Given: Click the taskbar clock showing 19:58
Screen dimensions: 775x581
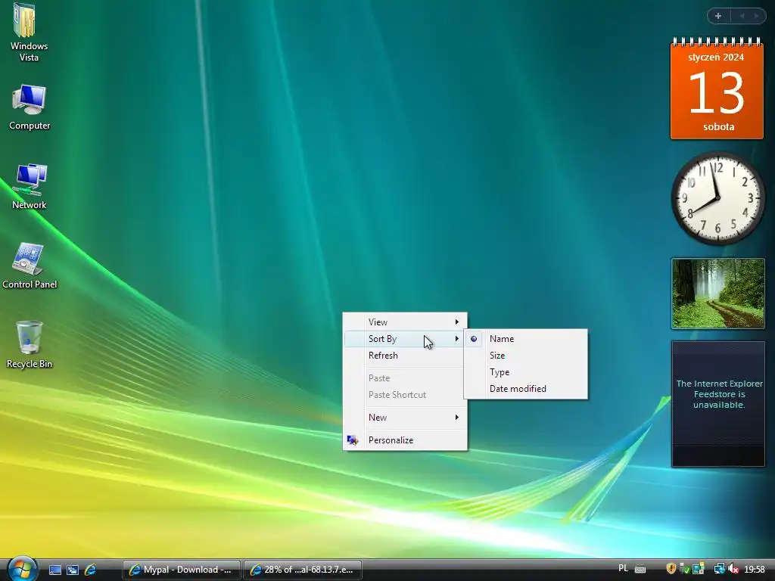Looking at the screenshot, I should coord(755,569).
